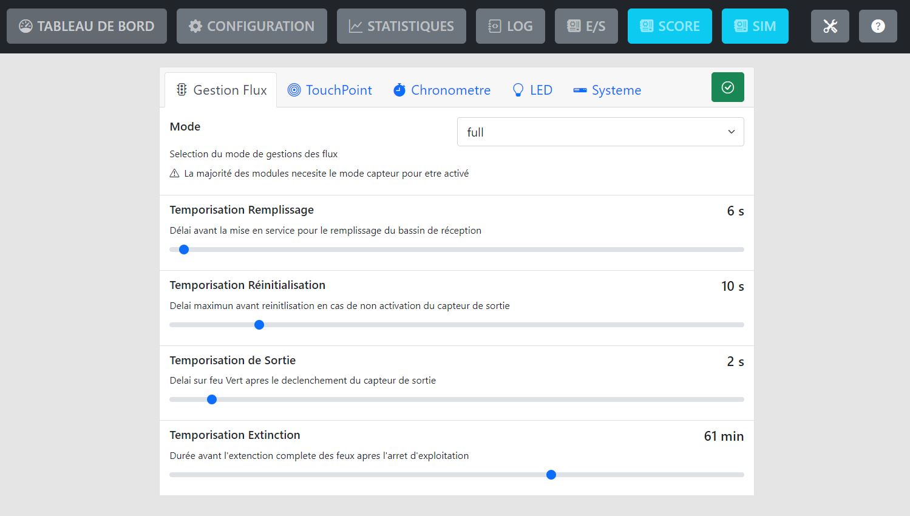Switch to the Chronometre tab
910x516 pixels.
point(442,90)
